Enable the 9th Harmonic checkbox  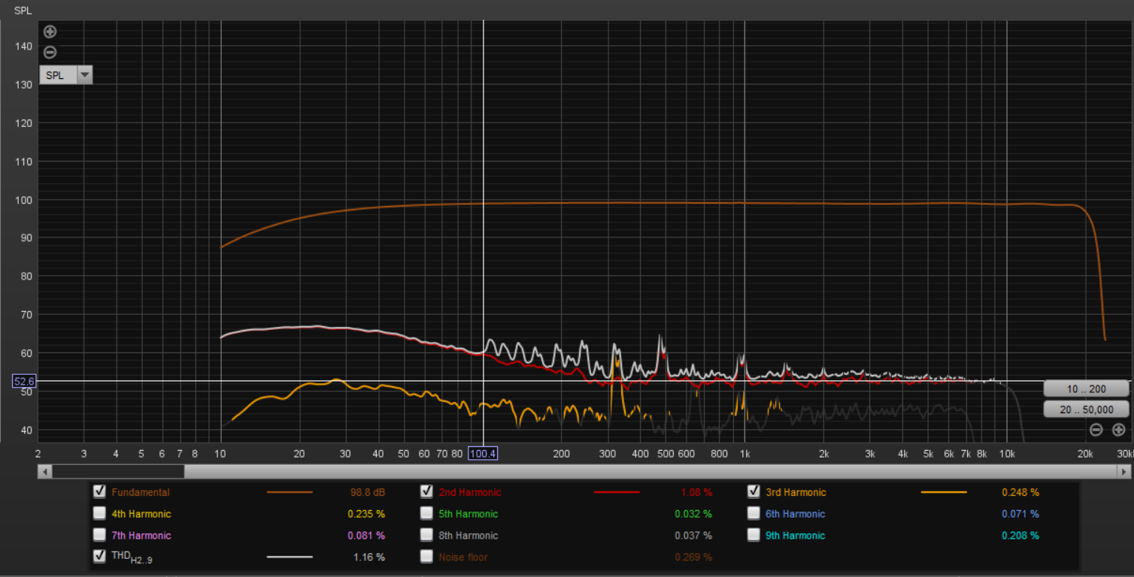point(753,536)
